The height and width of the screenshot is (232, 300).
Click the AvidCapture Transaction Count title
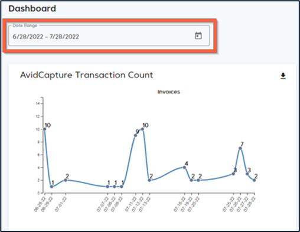[87, 75]
